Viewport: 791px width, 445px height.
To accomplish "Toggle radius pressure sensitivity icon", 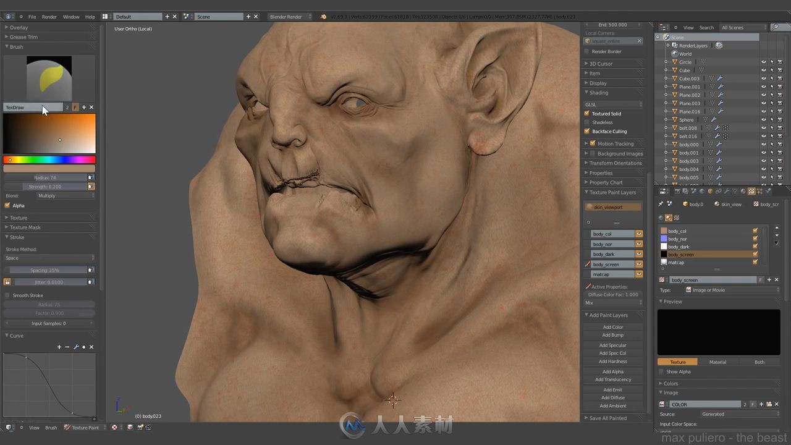I will point(91,177).
